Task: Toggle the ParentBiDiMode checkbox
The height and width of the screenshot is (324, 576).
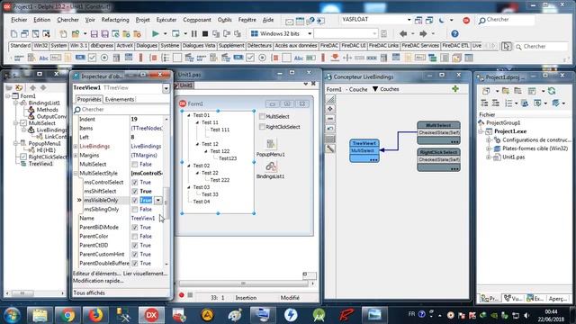Action: (x=135, y=228)
